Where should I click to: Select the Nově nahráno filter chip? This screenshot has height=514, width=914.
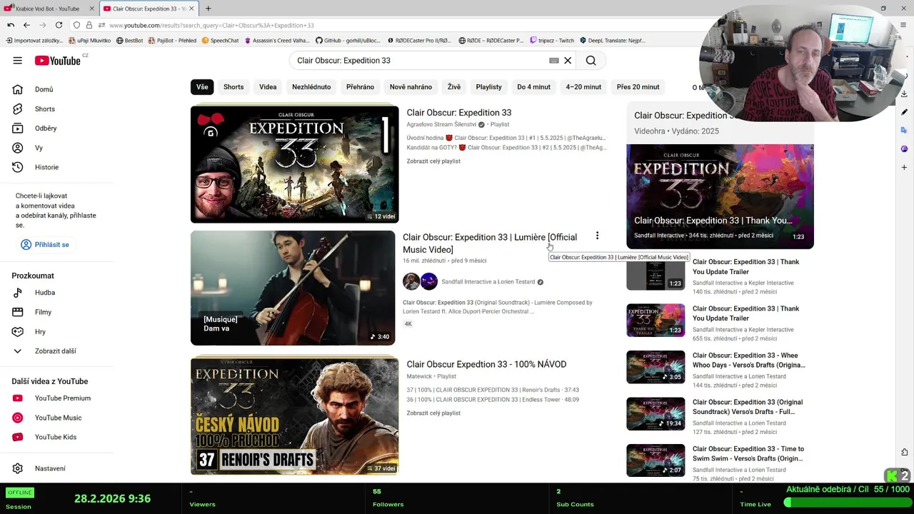coord(411,87)
